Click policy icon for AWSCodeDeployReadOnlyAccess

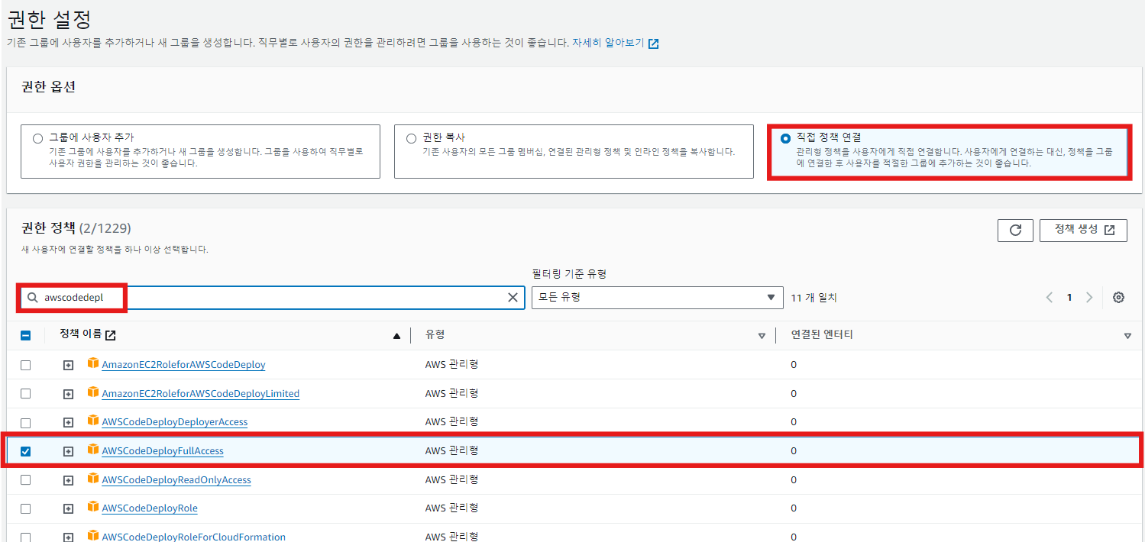(x=93, y=479)
